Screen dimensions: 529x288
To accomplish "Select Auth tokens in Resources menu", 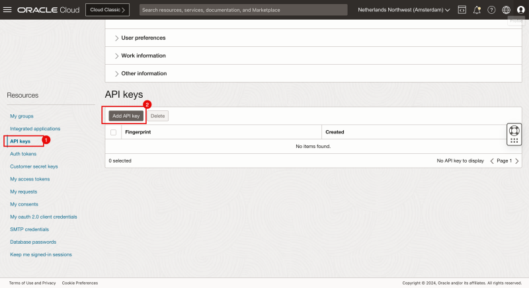I will click(x=23, y=154).
